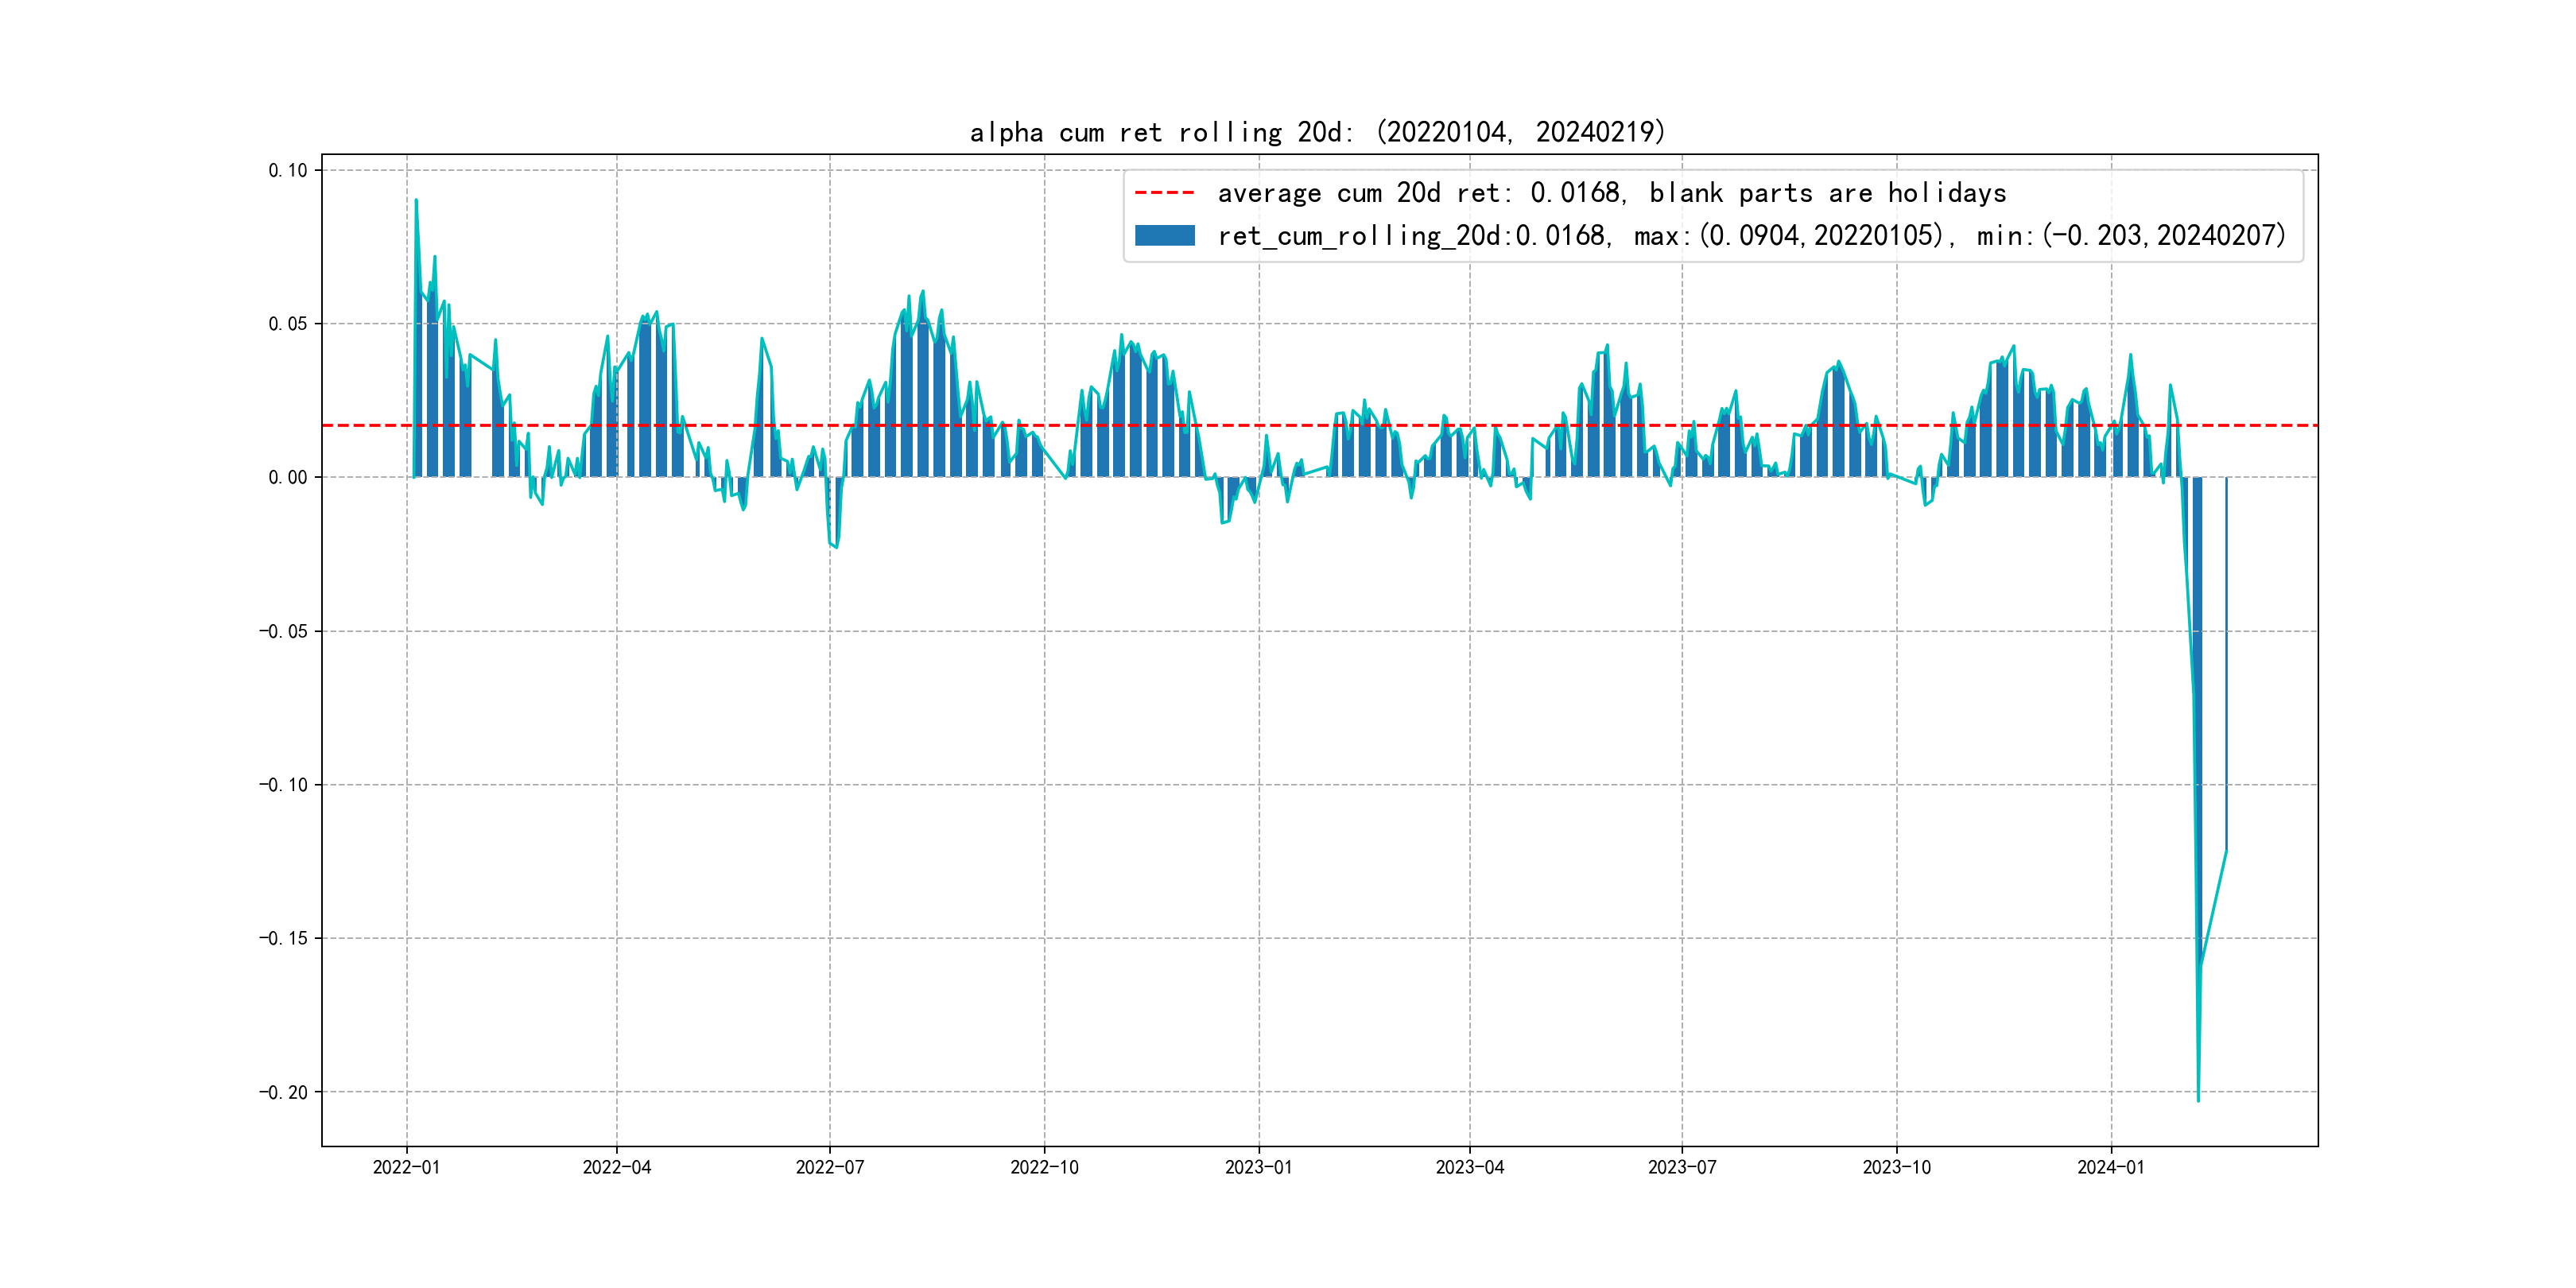Click the lowest point of the cyan line
The height and width of the screenshot is (1288, 2576).
pyautogui.click(x=2198, y=1101)
